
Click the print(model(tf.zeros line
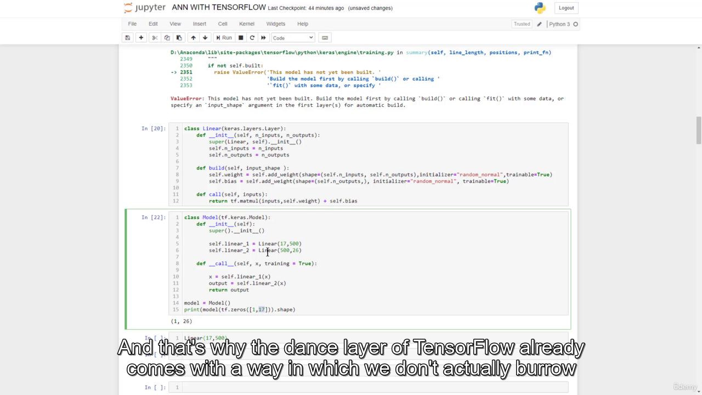pyautogui.click(x=240, y=309)
